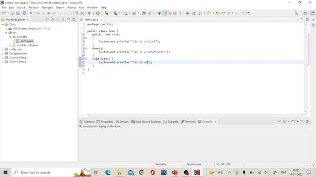316x177 pixels.
Task: Select the Encapsulation project
Action: pyautogui.click(x=18, y=54)
